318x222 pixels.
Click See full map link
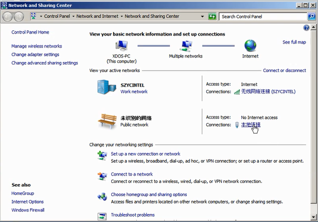pos(294,42)
